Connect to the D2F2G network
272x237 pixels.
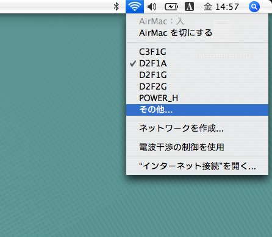197,87
